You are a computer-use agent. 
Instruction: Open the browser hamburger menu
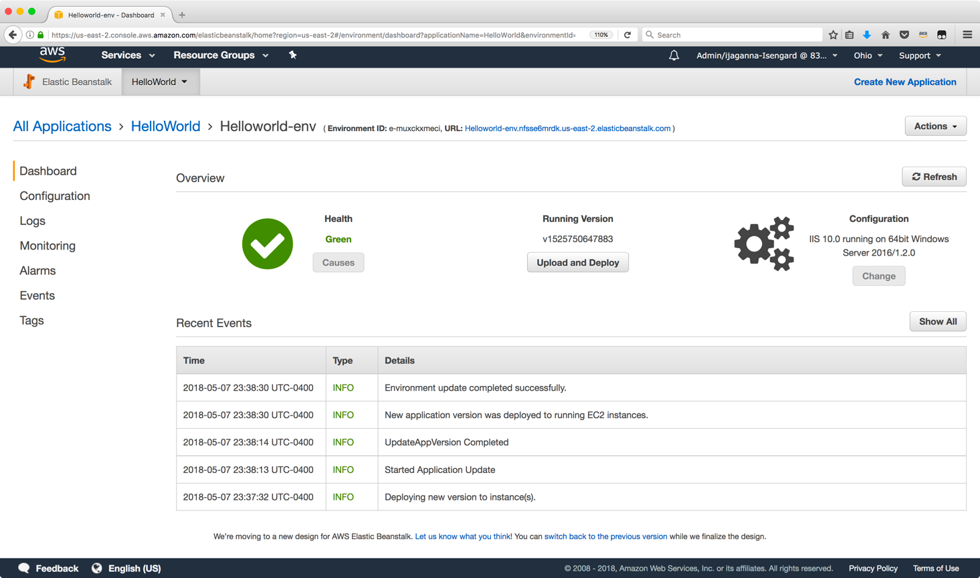(967, 35)
